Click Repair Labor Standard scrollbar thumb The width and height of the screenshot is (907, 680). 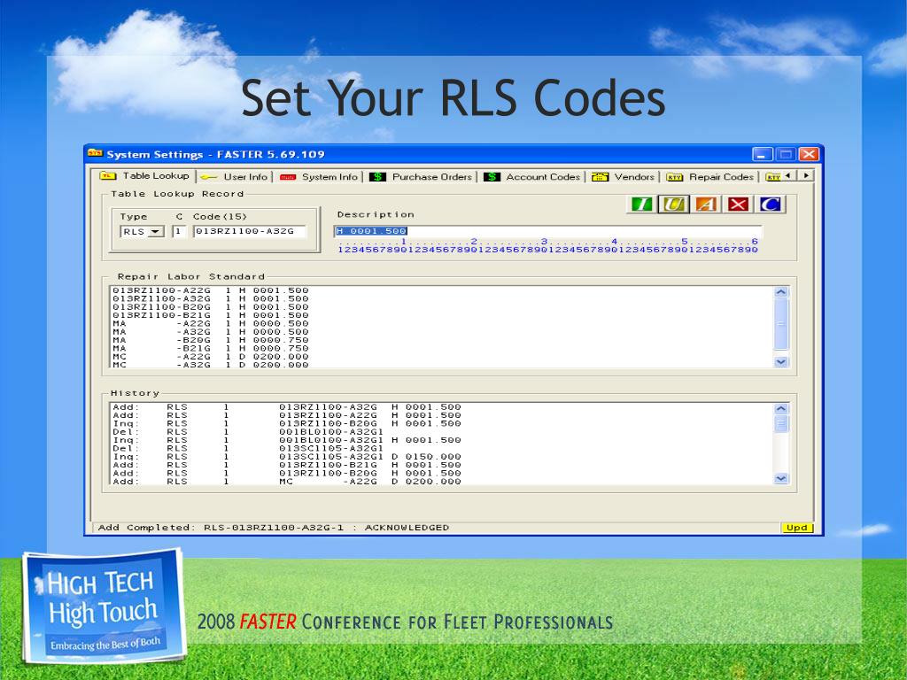point(781,324)
